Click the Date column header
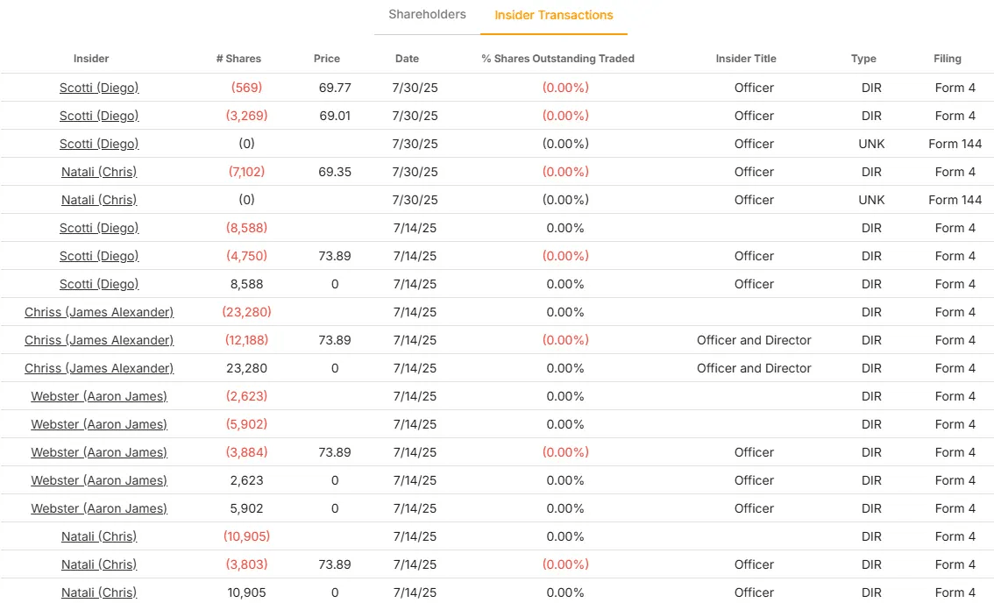The height and width of the screenshot is (603, 994). point(407,59)
